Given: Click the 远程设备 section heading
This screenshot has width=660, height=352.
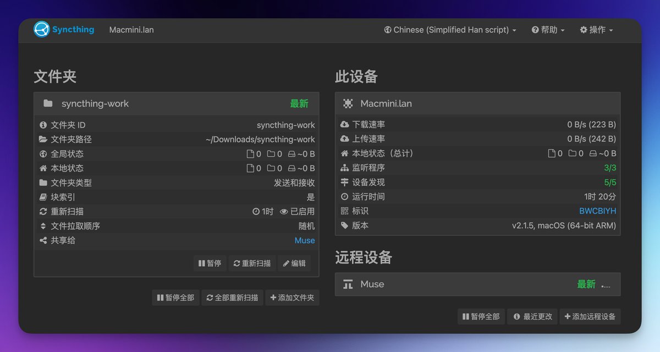Looking at the screenshot, I should tap(364, 257).
